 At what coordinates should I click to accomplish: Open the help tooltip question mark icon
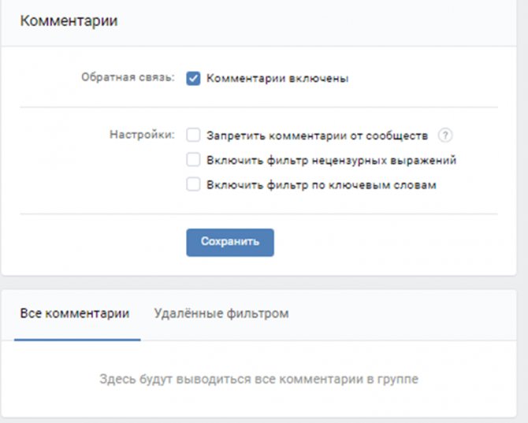444,135
